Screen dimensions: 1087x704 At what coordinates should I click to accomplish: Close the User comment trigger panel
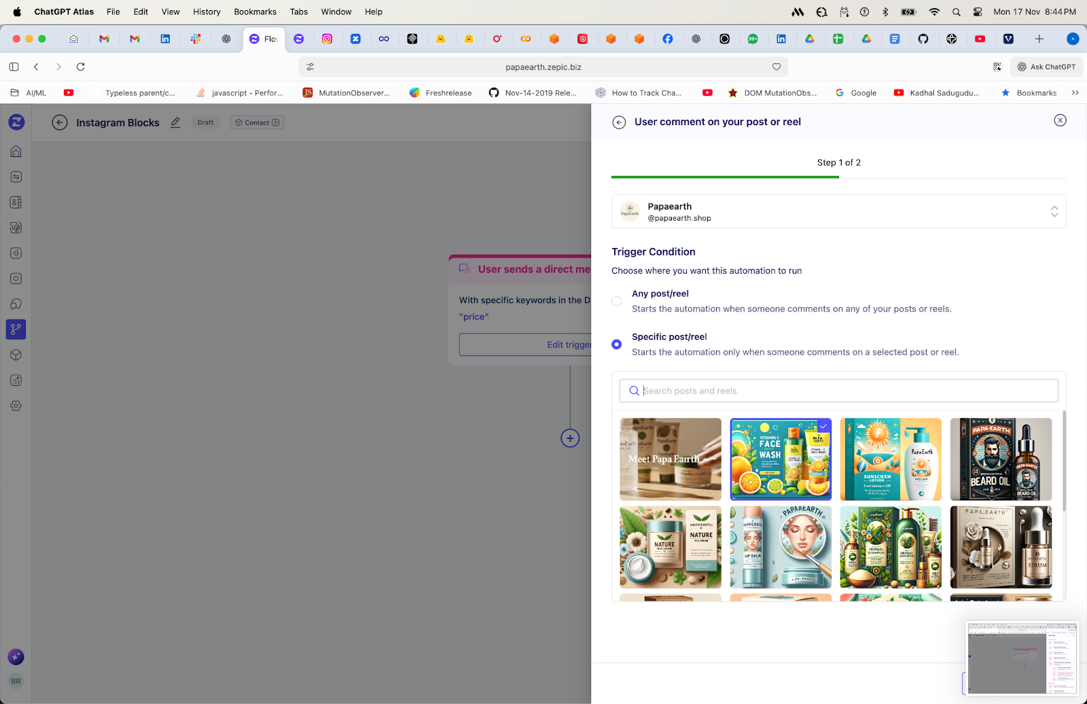(1060, 120)
